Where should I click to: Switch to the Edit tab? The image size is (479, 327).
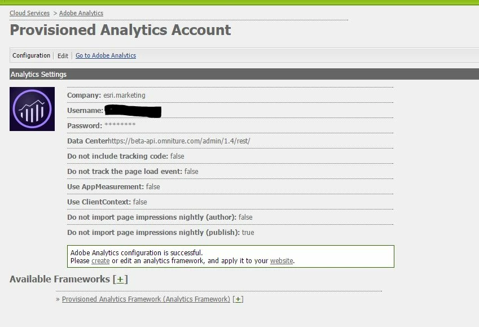pyautogui.click(x=63, y=56)
